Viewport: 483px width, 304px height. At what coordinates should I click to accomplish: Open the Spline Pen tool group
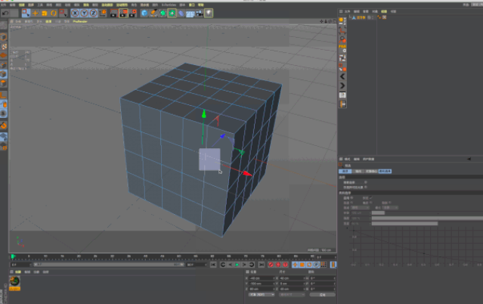click(153, 13)
